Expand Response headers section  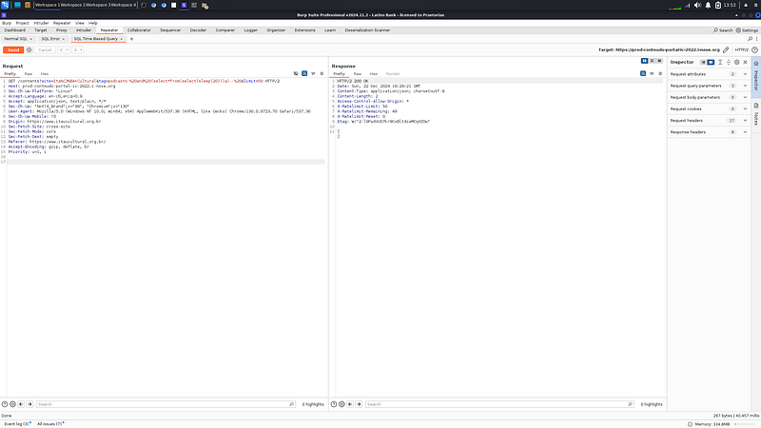coord(709,132)
